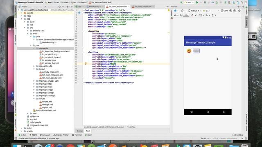Select ic_recipient.png in project tree
This screenshot has width=262, height=147.
coord(48,54)
